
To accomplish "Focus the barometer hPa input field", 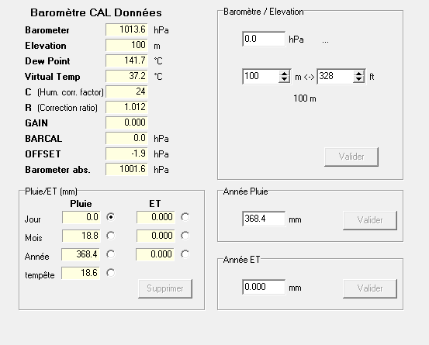I will 264,39.
